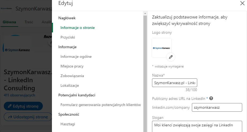This screenshot has width=247, height=132.
Task: Switch to Główna tab in background
Action: pos(9,22)
